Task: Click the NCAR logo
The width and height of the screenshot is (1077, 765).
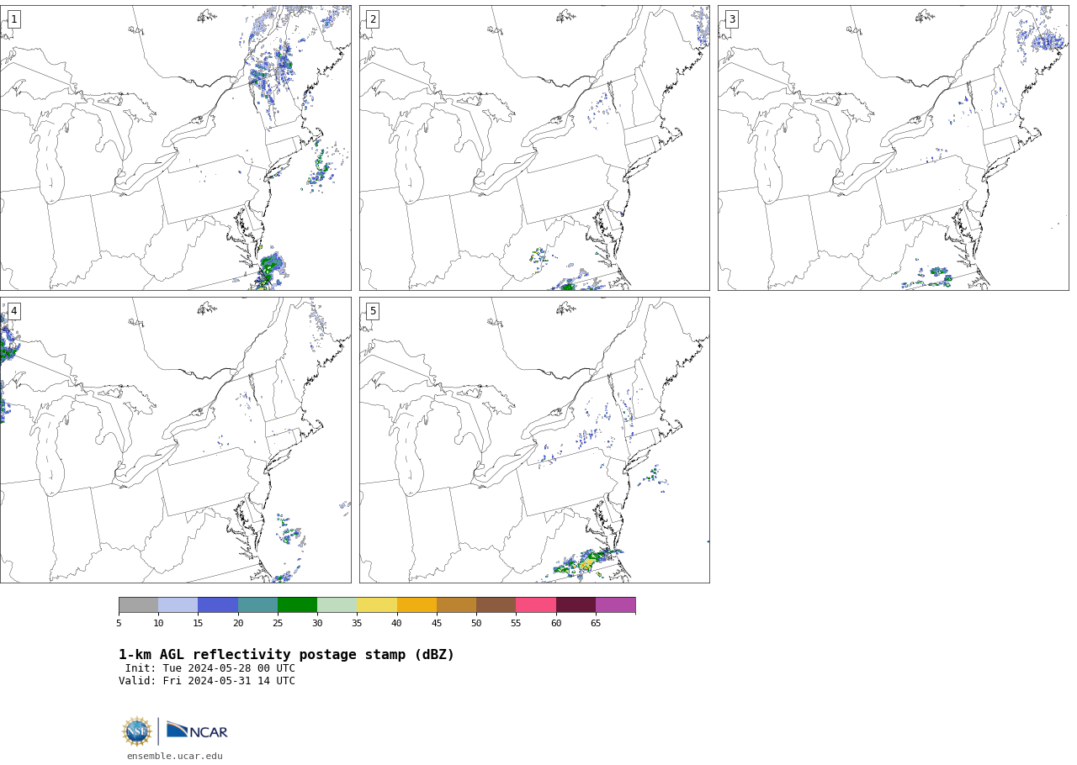Action: pos(197,731)
